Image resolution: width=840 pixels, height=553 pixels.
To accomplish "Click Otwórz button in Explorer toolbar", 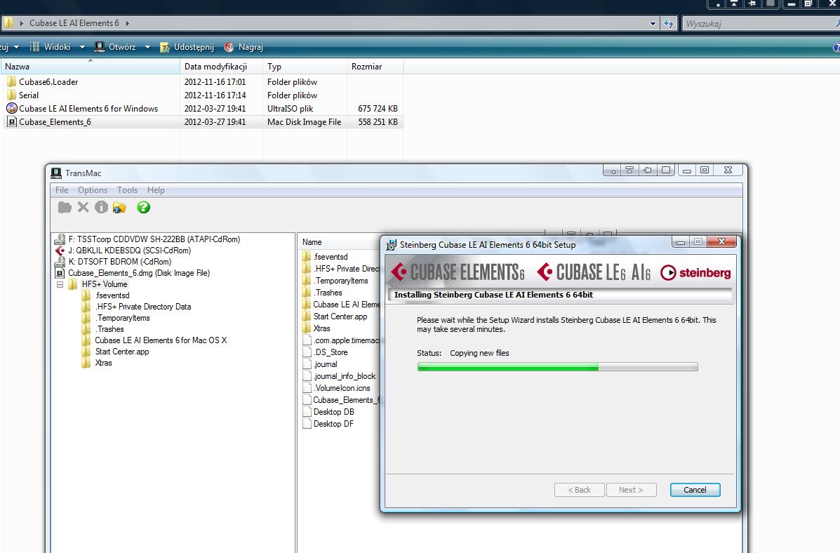I will coord(115,47).
